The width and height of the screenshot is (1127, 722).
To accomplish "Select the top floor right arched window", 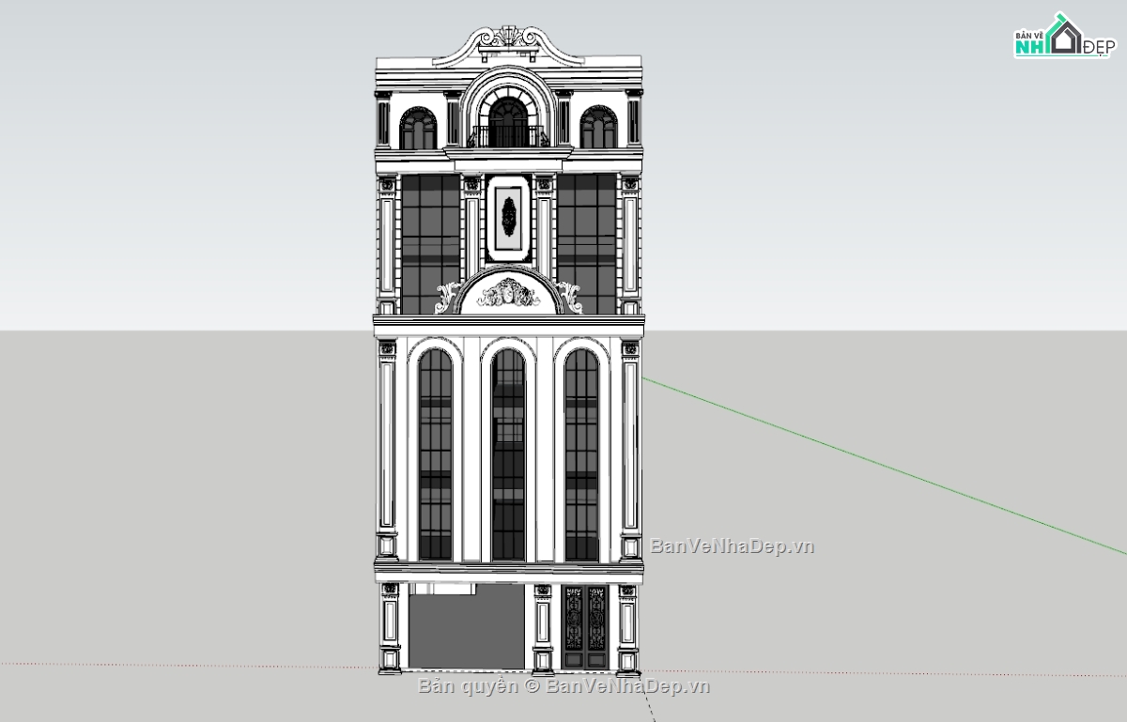I will (x=597, y=129).
